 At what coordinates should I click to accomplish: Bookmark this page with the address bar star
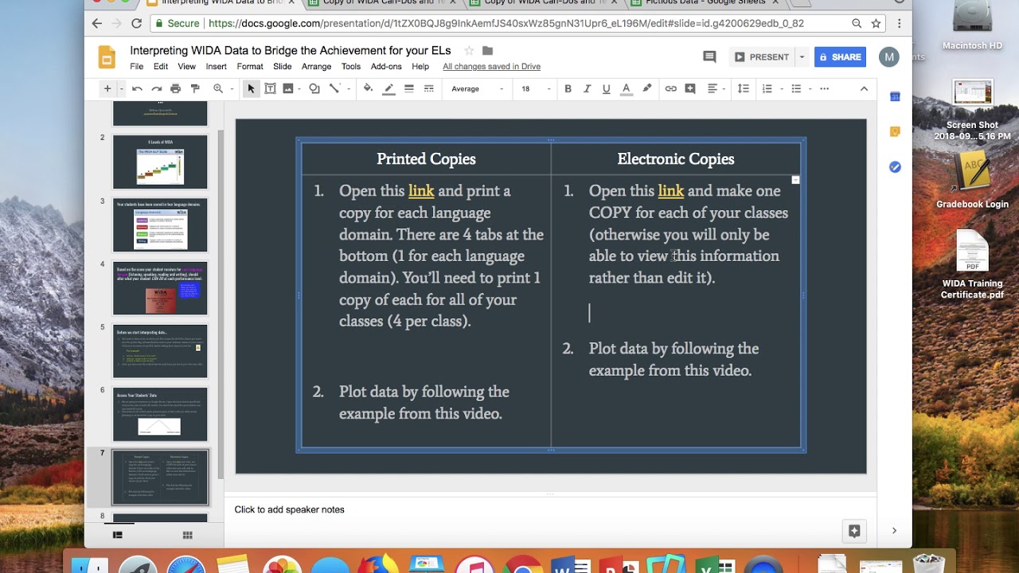click(876, 24)
